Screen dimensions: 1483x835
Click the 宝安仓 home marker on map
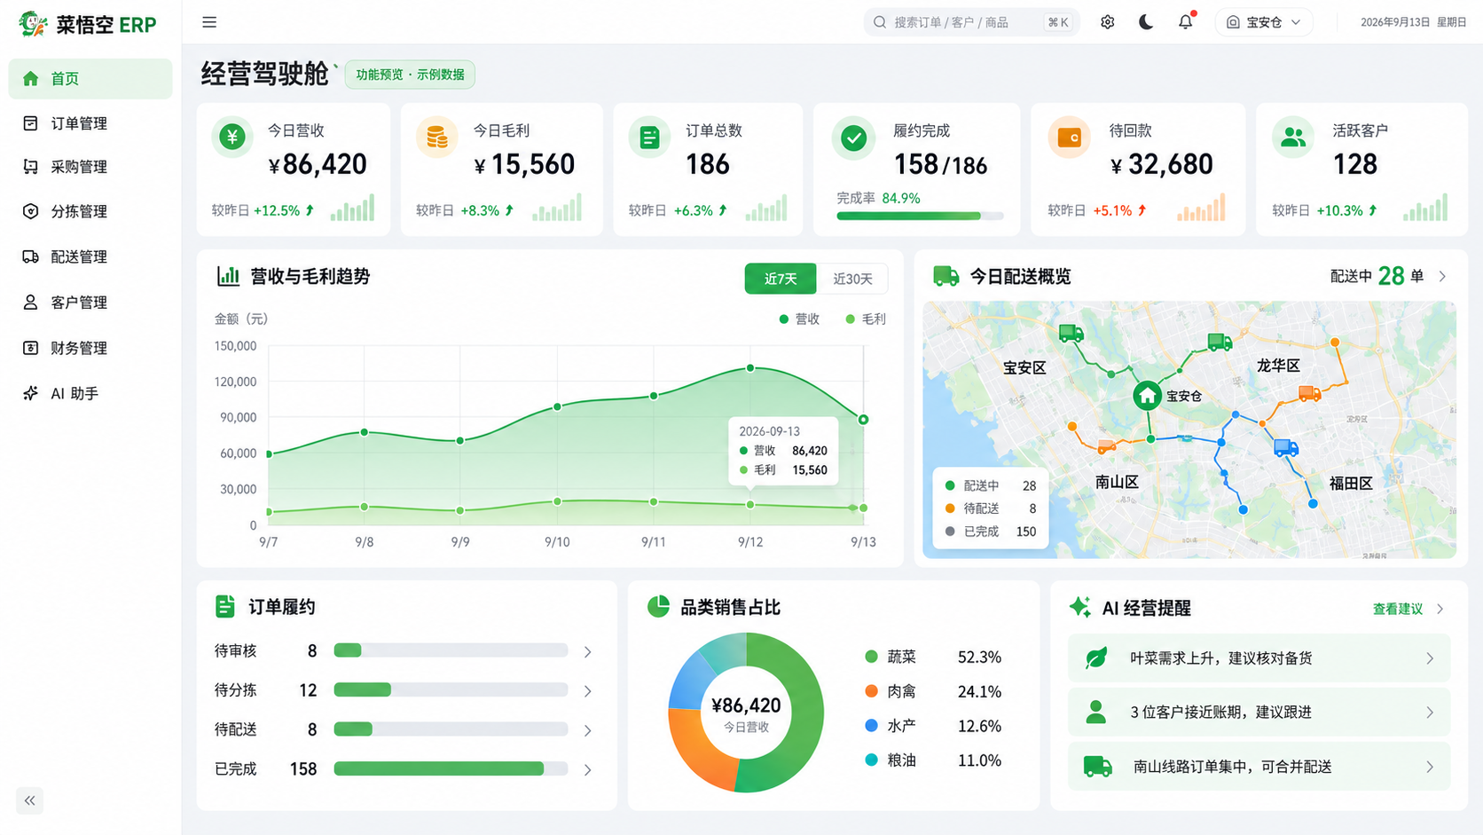coord(1147,395)
